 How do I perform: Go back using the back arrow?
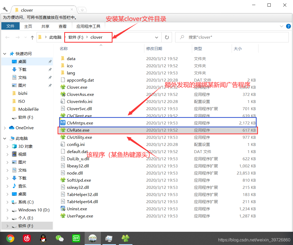[x=7, y=37]
